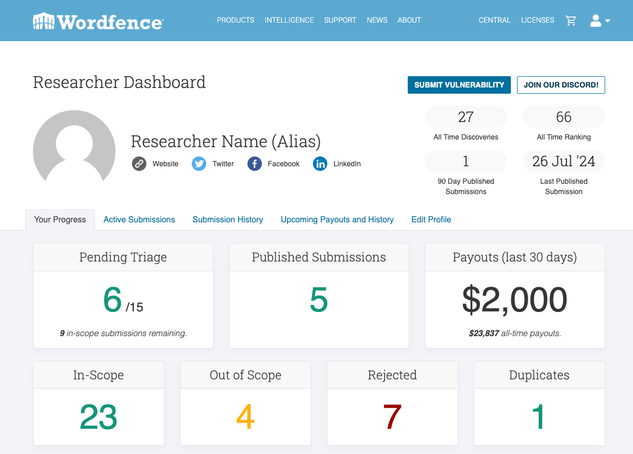This screenshot has width=633, height=454.
Task: Click INTELLIGENCE in the navigation bar
Action: (x=289, y=20)
